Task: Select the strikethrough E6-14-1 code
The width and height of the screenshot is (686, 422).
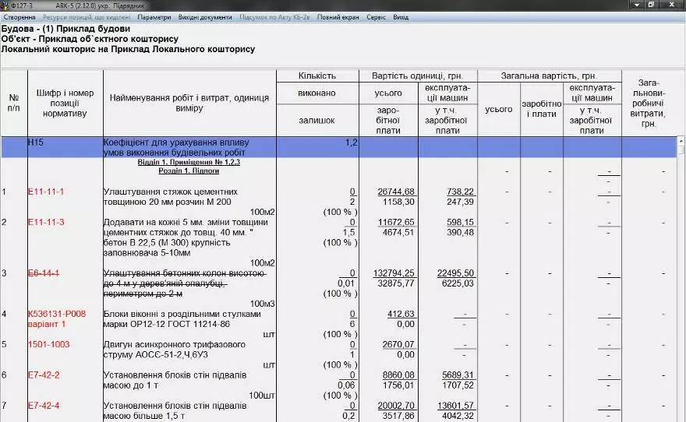Action: [44, 273]
